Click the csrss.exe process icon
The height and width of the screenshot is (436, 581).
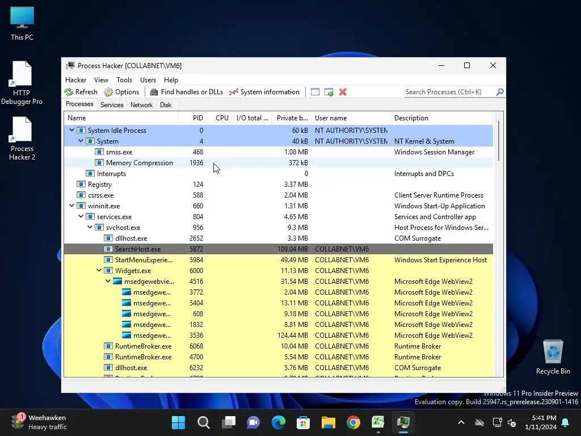[81, 195]
